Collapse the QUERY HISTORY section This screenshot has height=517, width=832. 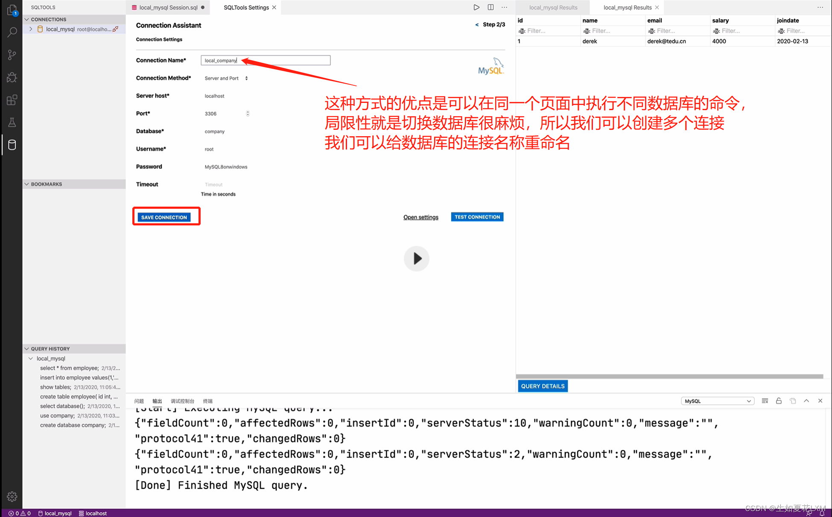click(x=27, y=349)
